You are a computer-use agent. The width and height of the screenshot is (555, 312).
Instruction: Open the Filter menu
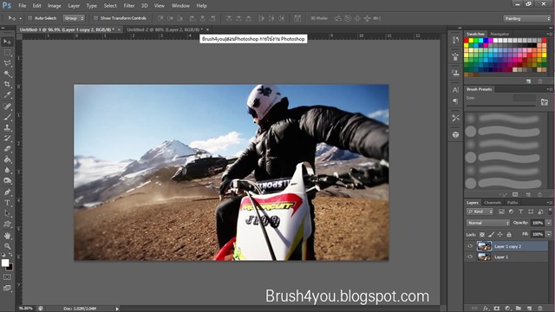129,6
